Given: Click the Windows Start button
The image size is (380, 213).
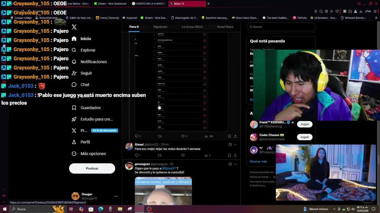Looking at the screenshot, I should (x=4, y=209).
